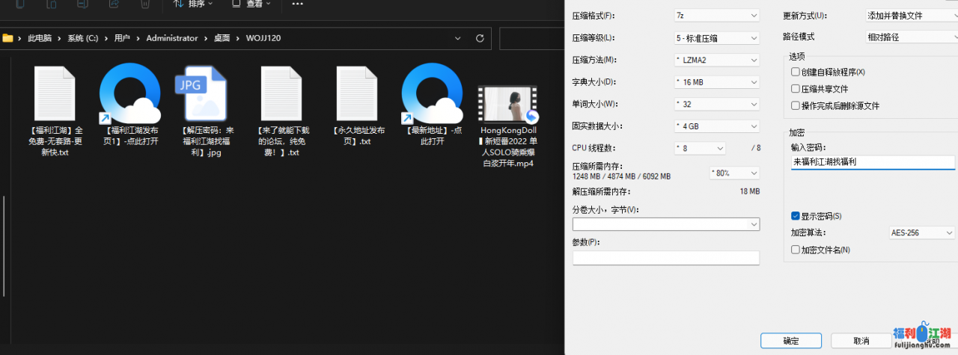The width and height of the screenshot is (958, 355).
Task: Select the 来了就能下载的论坛 text file
Action: (x=280, y=93)
